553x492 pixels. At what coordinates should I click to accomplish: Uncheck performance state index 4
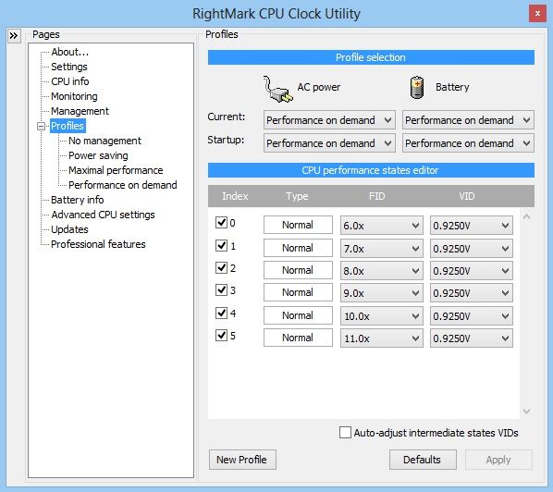tap(221, 313)
